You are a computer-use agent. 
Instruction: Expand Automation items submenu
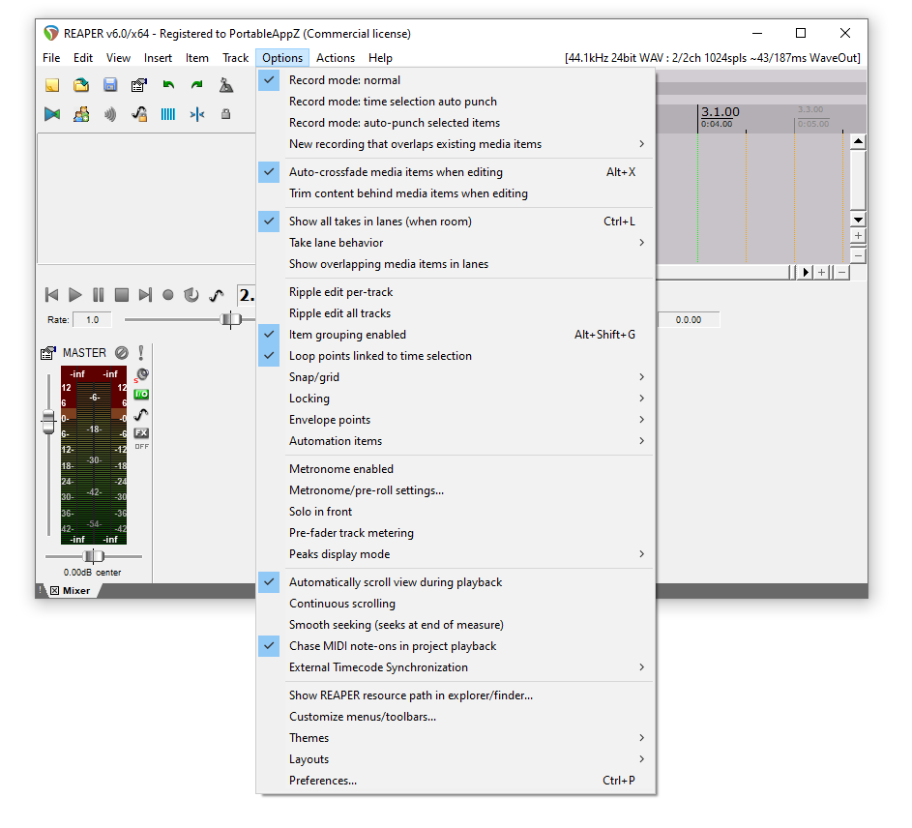tap(456, 441)
